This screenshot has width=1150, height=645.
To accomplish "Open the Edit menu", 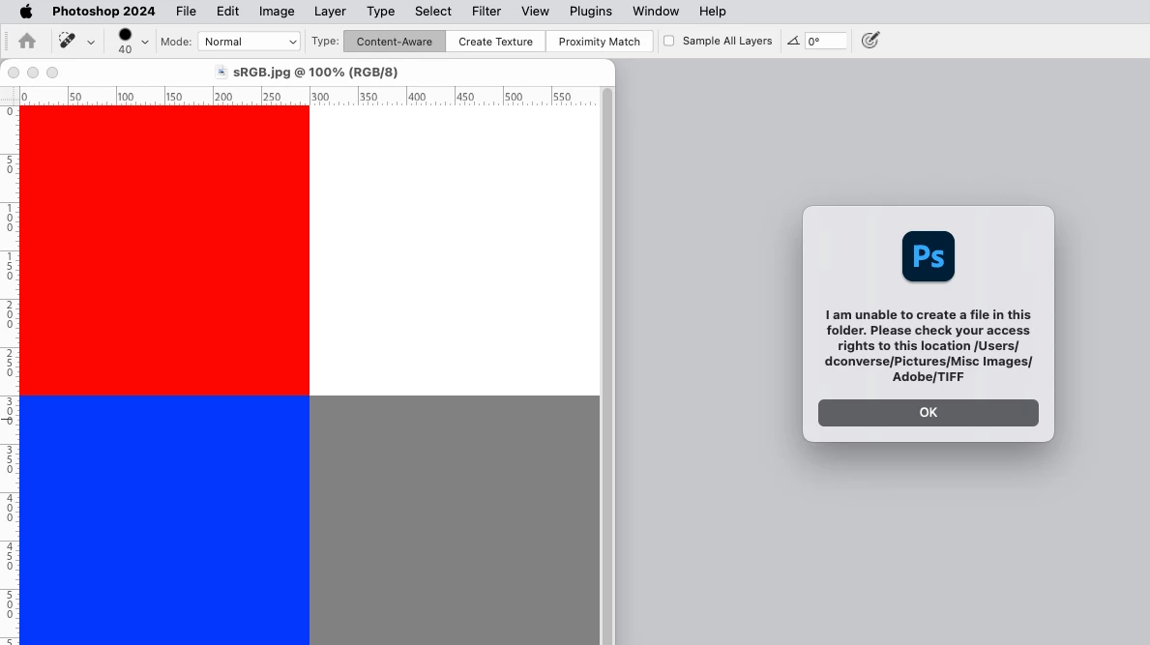I will click(x=227, y=11).
